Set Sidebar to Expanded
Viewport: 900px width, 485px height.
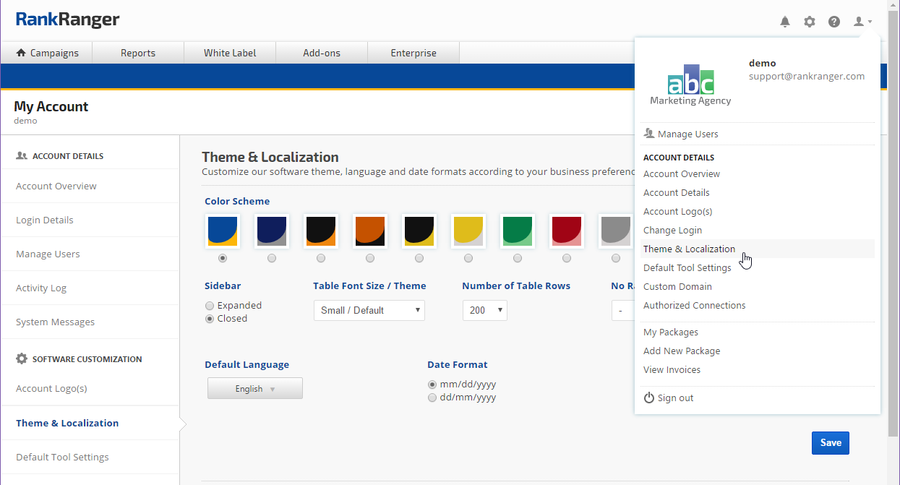(x=210, y=306)
